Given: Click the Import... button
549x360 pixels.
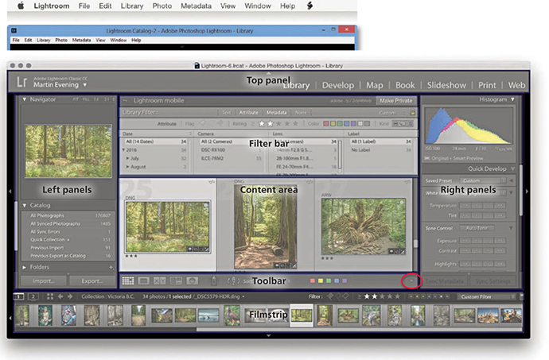Looking at the screenshot, I should point(44,281).
